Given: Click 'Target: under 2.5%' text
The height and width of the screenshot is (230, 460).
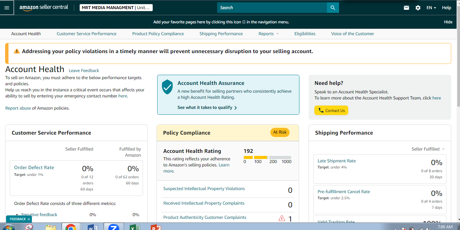Looking at the screenshot, I should tap(334, 198).
